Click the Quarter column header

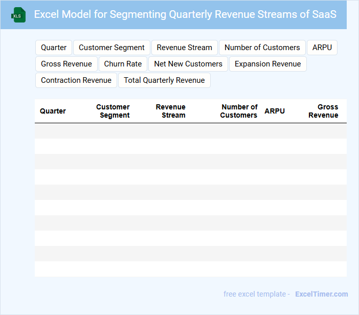click(x=53, y=111)
